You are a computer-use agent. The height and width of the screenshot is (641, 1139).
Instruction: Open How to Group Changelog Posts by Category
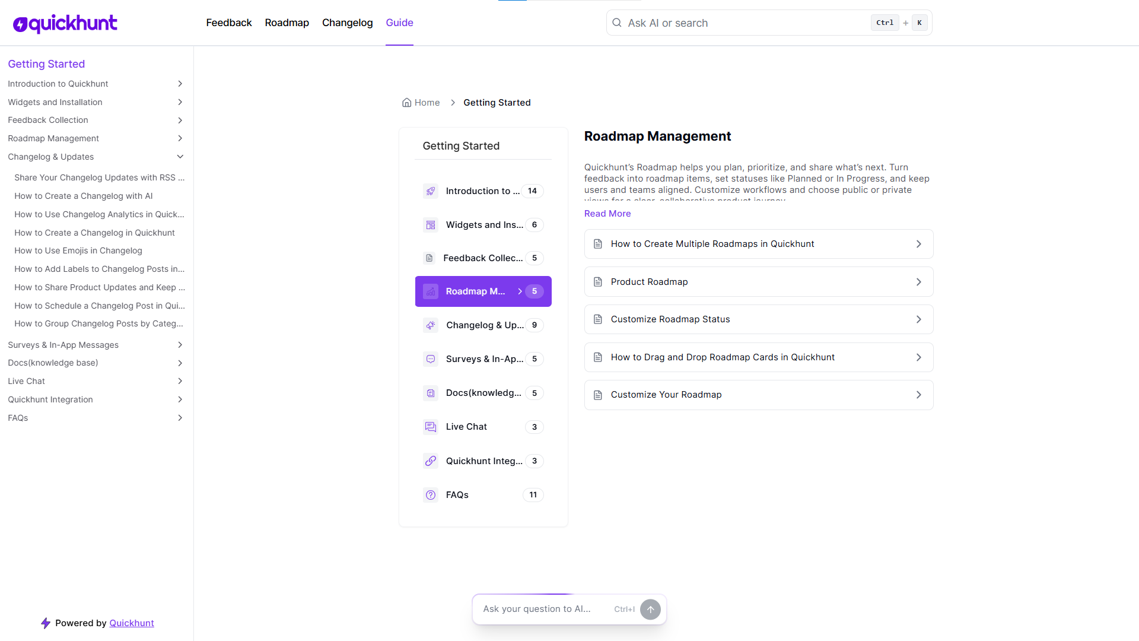coord(98,323)
